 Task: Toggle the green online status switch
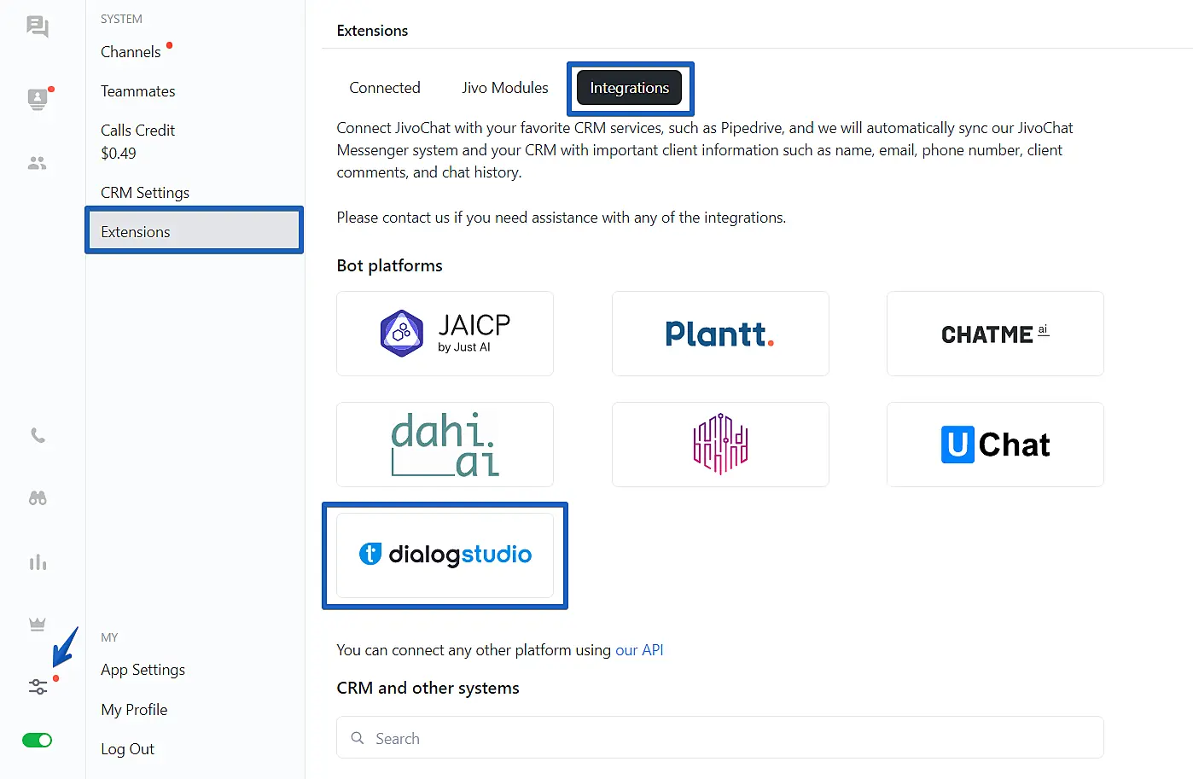click(x=38, y=740)
